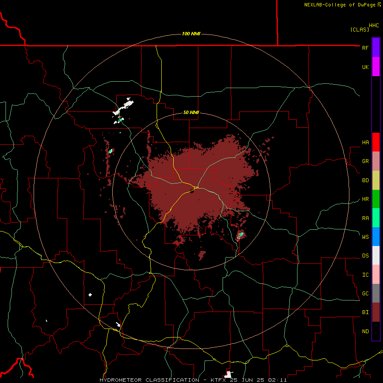The image size is (383, 383).
Task: Click the white echo at bottom edge near title
Action: [228, 374]
